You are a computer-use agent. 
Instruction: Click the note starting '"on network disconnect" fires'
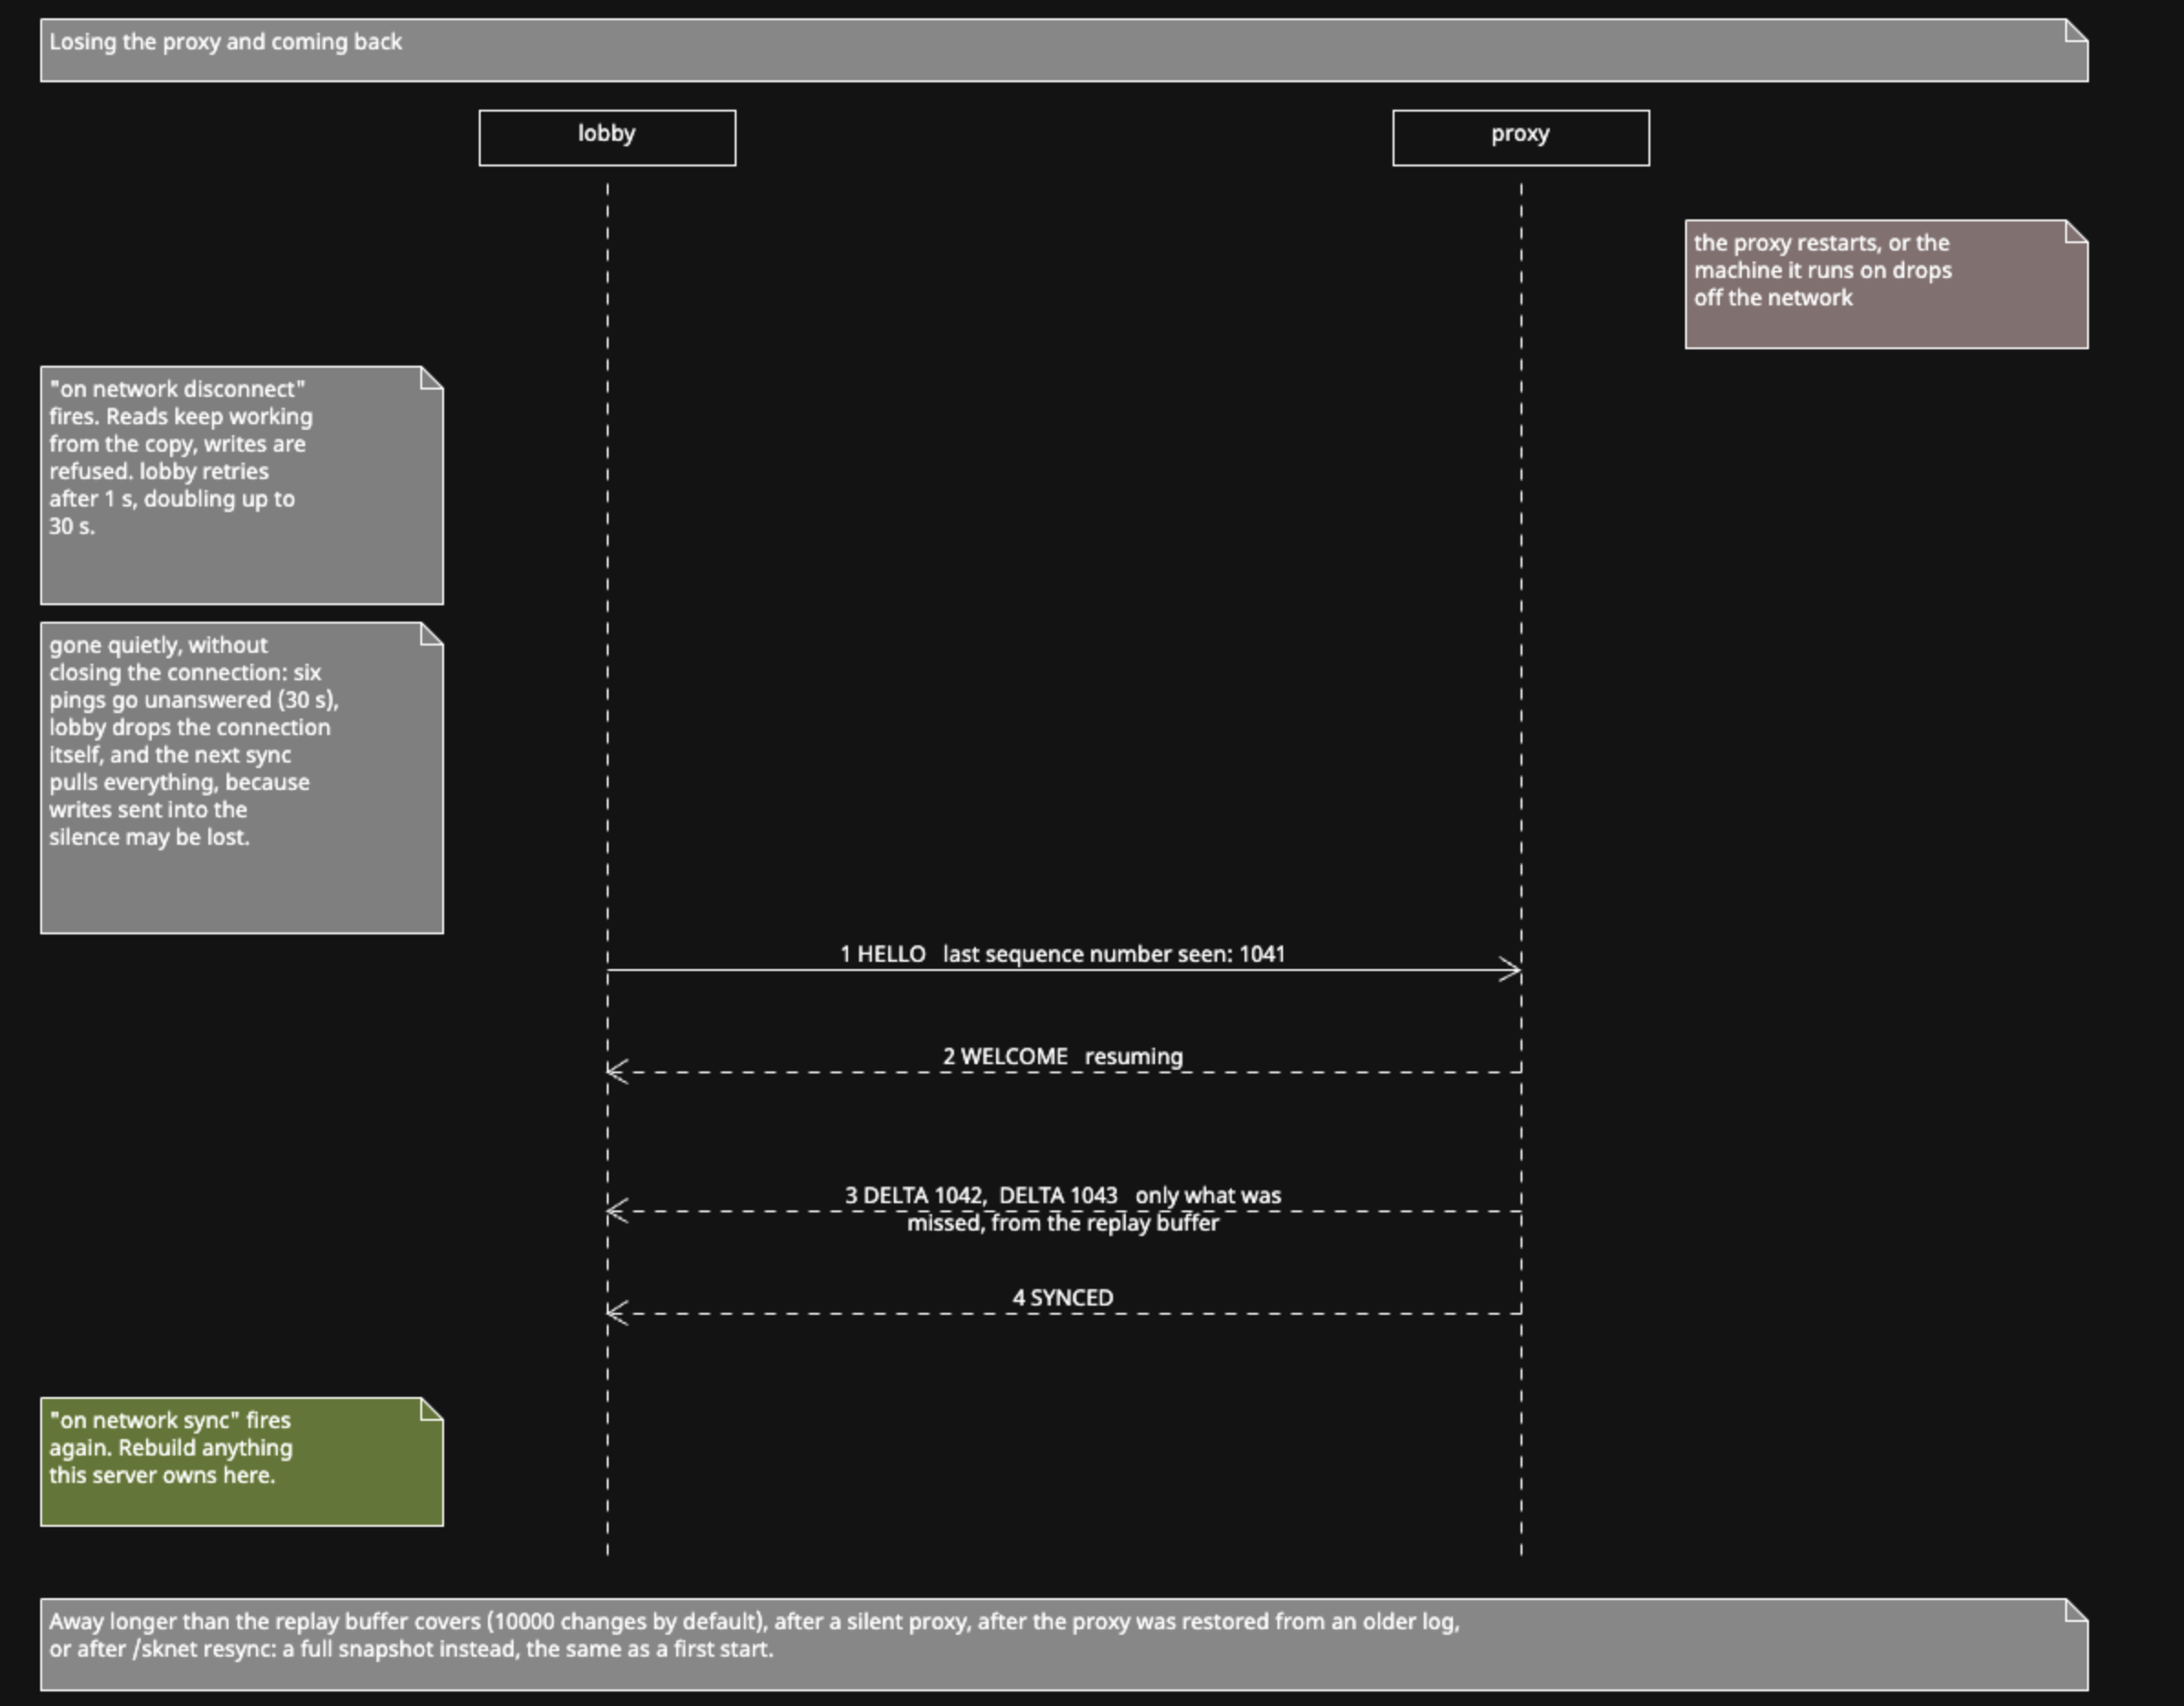coord(242,485)
